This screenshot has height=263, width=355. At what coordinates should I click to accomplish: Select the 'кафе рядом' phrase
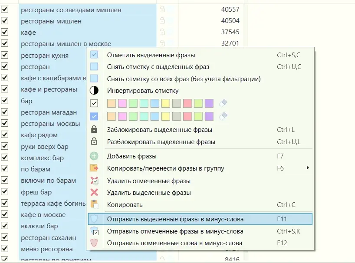39,135
